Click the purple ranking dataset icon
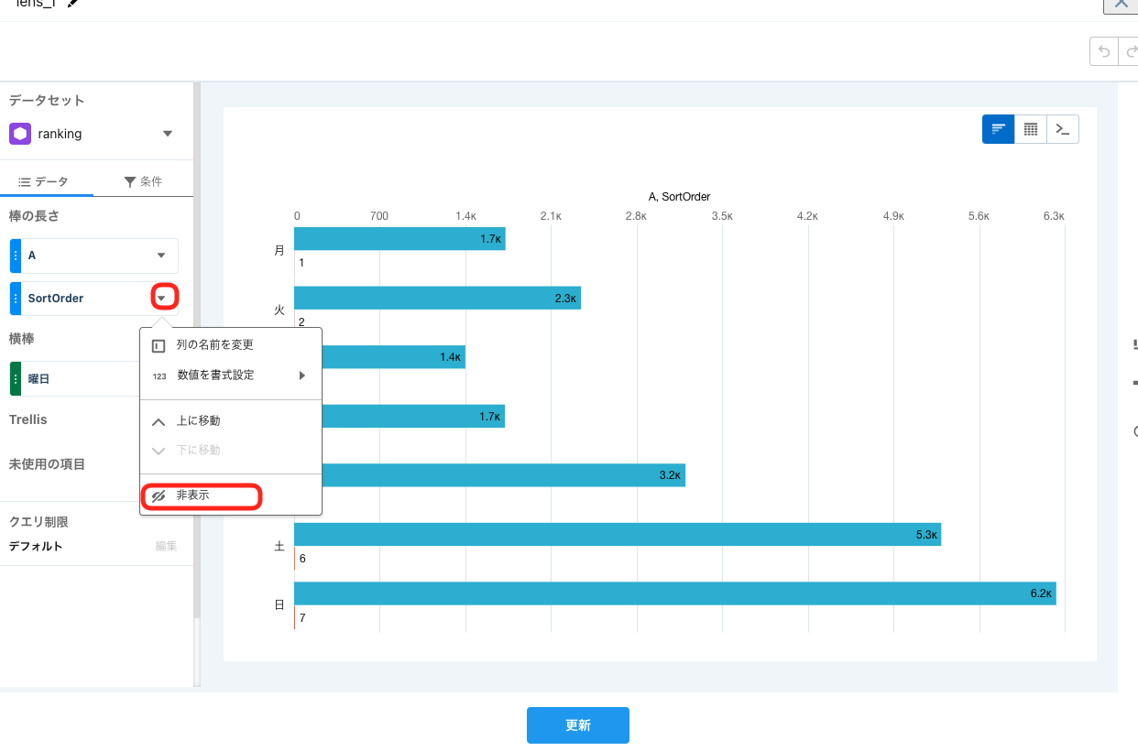The width and height of the screenshot is (1138, 751). point(20,134)
